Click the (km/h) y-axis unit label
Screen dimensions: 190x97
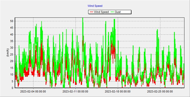[x=8, y=53]
